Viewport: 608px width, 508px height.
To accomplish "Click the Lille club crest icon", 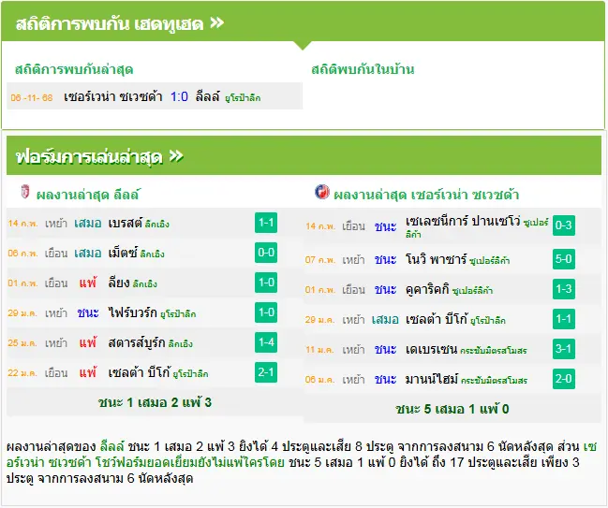I will [24, 192].
